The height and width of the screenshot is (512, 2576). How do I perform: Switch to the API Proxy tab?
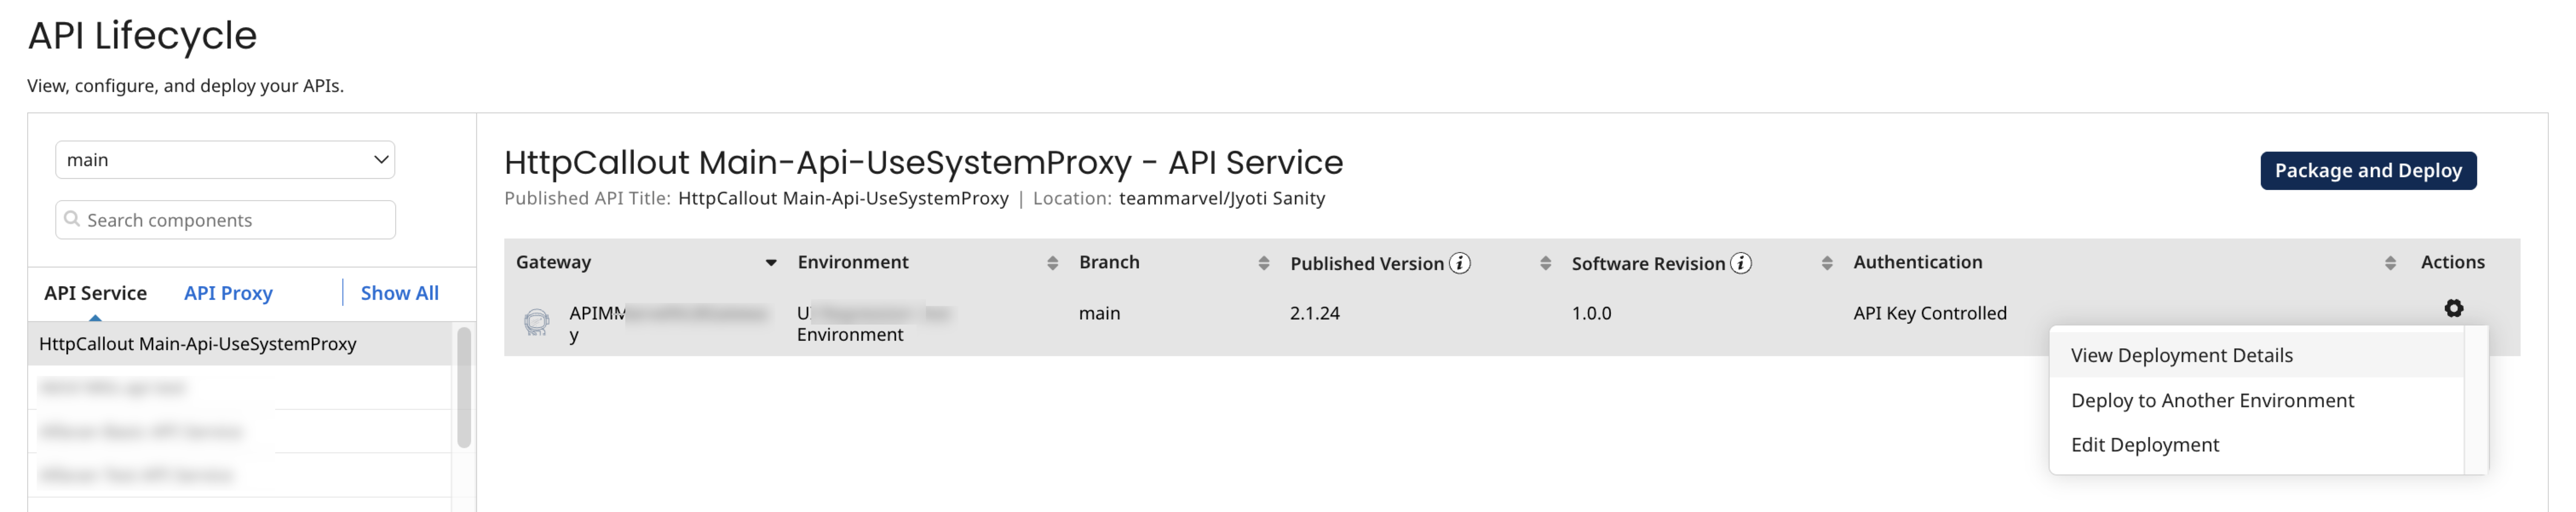pyautogui.click(x=228, y=293)
